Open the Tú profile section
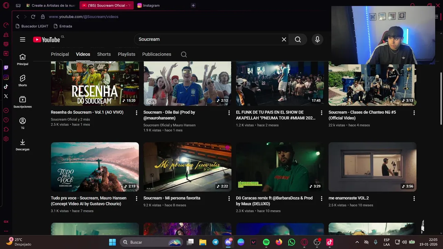 [x=22, y=123]
